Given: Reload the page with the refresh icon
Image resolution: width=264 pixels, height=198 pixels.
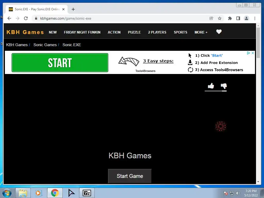Looking at the screenshot, I should click(x=26, y=18).
